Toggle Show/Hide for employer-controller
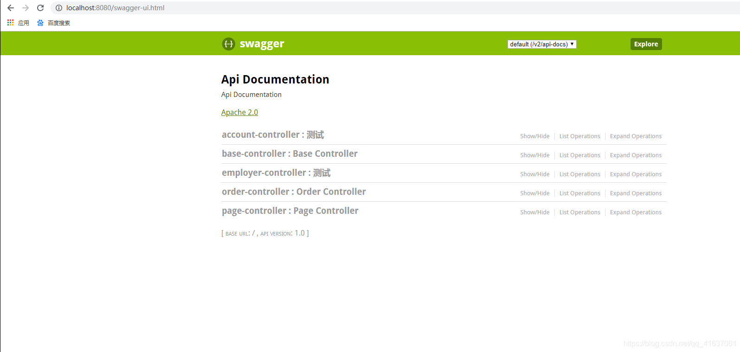This screenshot has height=352, width=740. click(x=534, y=174)
